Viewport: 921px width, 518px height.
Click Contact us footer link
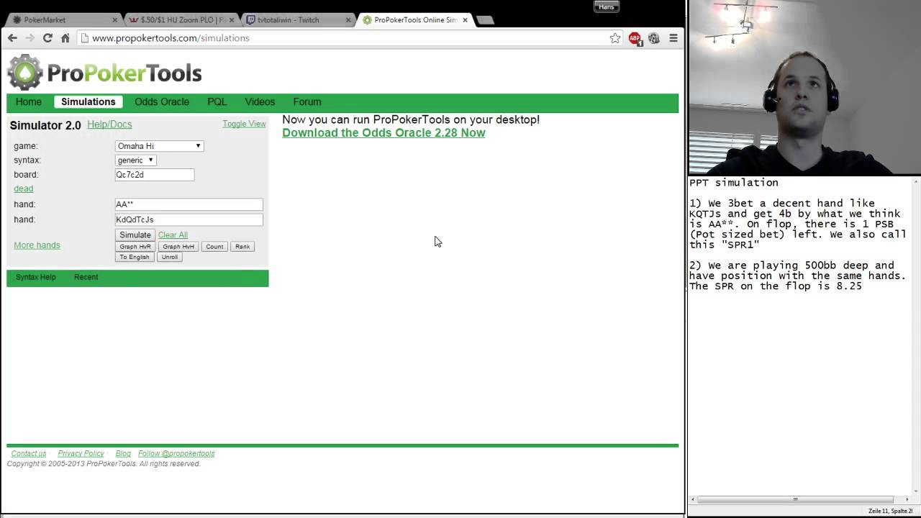pyautogui.click(x=29, y=454)
